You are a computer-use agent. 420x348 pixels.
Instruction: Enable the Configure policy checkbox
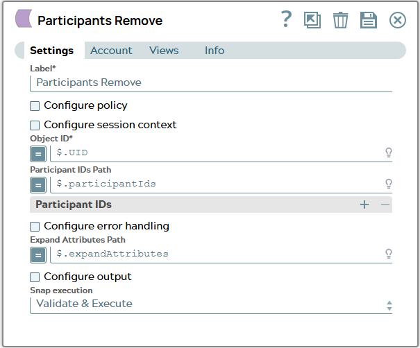coord(35,106)
